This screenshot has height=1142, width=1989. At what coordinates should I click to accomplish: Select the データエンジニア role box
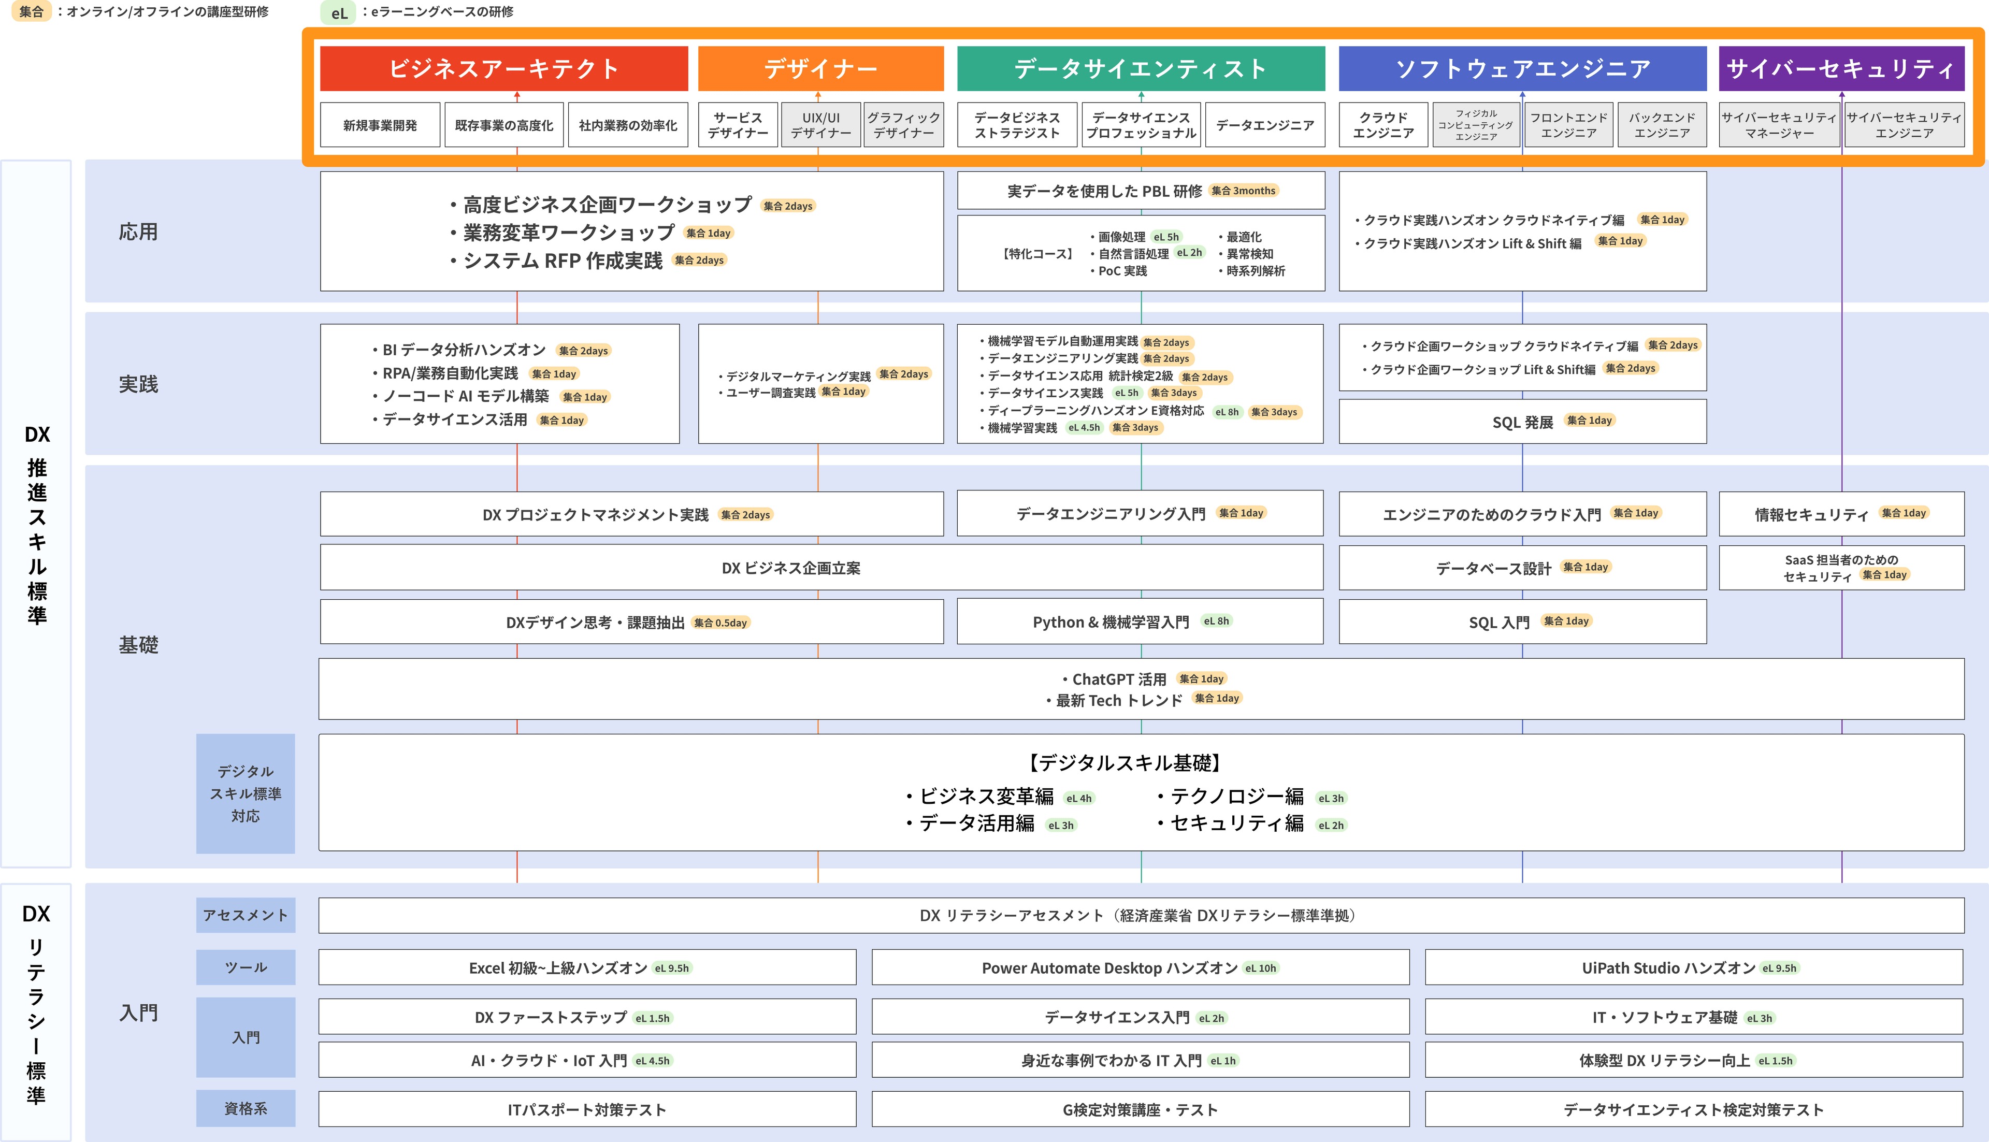click(x=1264, y=125)
